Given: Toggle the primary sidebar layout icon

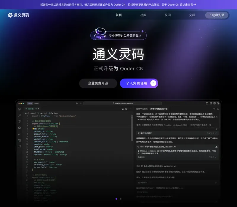Looking at the screenshot, I should (x=207, y=103).
